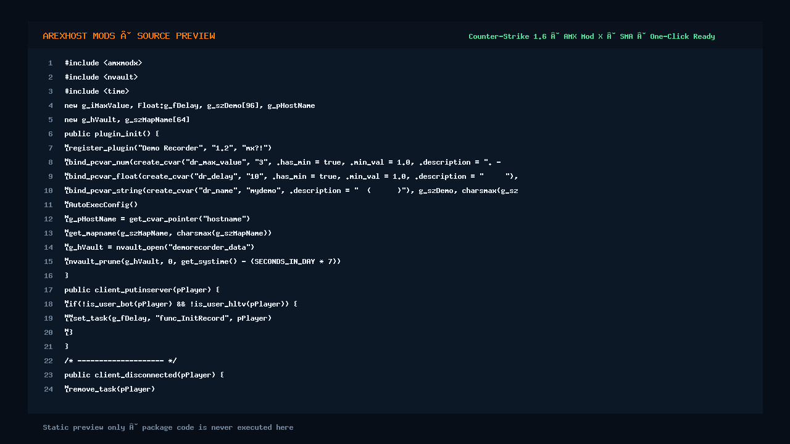790x444 pixels.
Task: Select code line '#include <time>'
Action: point(97,91)
